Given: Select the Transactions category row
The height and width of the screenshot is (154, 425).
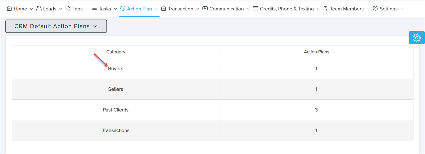Looking at the screenshot, I should 116,130.
